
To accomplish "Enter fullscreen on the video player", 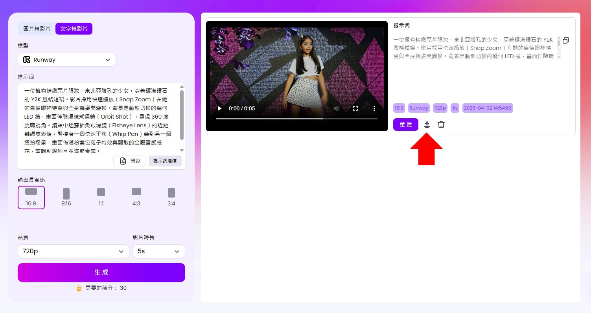I will coord(355,108).
